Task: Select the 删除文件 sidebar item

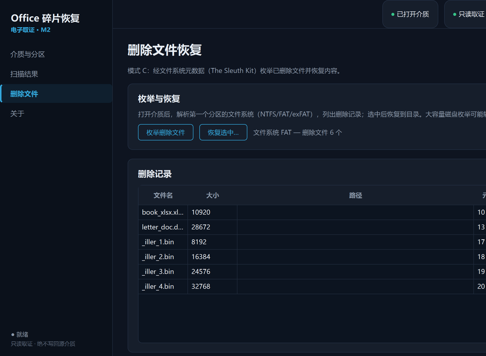Action: pos(56,94)
